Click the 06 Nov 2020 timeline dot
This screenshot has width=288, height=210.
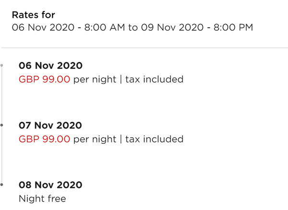coord(1,65)
